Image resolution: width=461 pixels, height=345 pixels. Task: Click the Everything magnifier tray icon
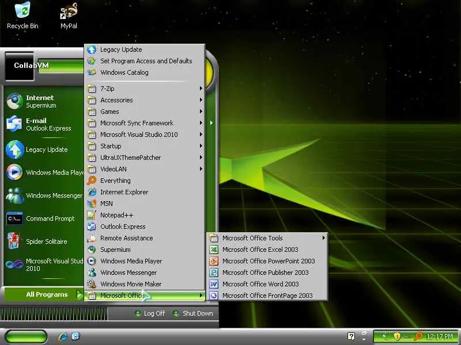418,336
